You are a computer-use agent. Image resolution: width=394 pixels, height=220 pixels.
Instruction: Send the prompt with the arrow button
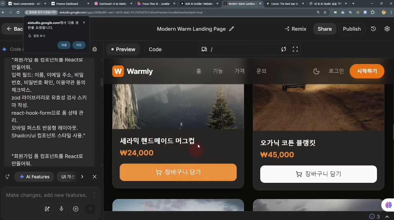[90, 209]
